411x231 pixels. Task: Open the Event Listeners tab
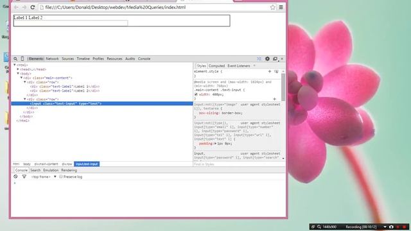pos(238,65)
